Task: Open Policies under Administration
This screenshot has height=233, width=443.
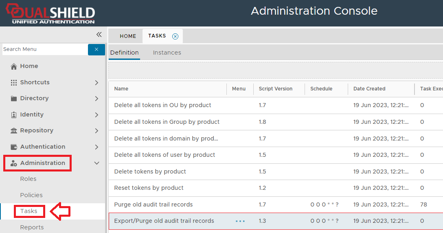Action: 31,195
